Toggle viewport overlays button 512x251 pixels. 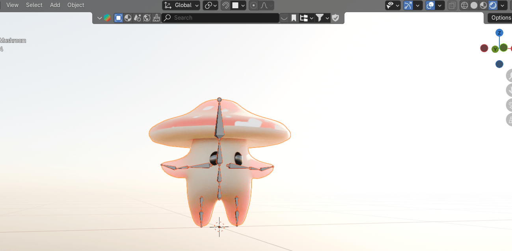point(430,5)
